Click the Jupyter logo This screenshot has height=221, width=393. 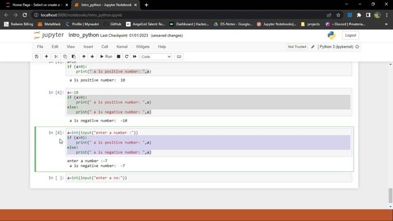[x=49, y=36]
